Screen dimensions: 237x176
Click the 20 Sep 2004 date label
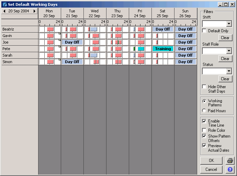[x=19, y=11]
